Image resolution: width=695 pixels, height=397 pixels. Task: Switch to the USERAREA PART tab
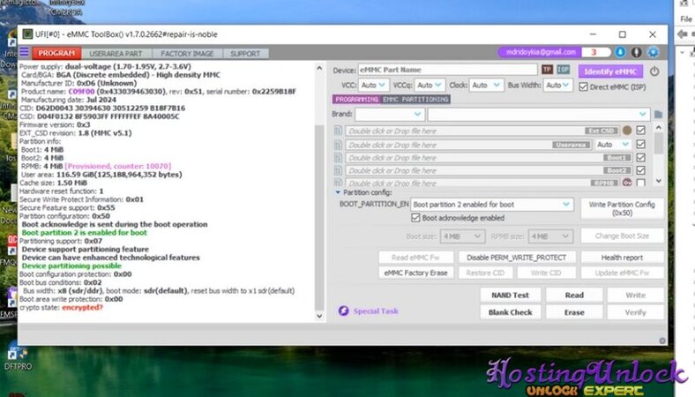coord(115,54)
